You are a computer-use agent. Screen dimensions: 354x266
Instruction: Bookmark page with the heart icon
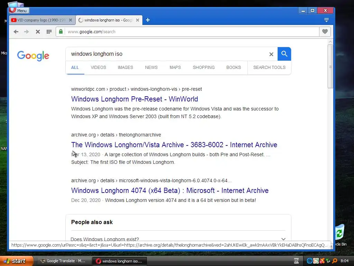click(x=325, y=32)
